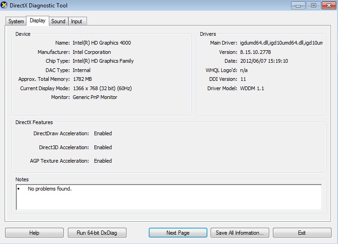
Task: Switch to the System tab
Action: click(16, 21)
